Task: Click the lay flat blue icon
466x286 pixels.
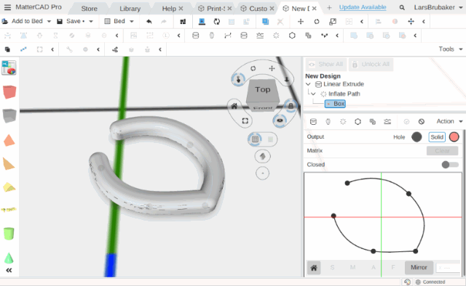Action: [x=202, y=21]
